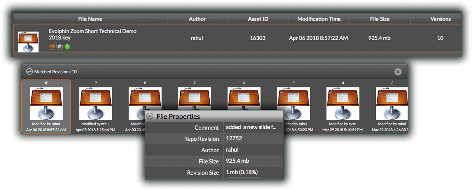Screen dimensions: 472x190
Task: Click 'Modified by rahul' under revision 10
Action: point(46,124)
